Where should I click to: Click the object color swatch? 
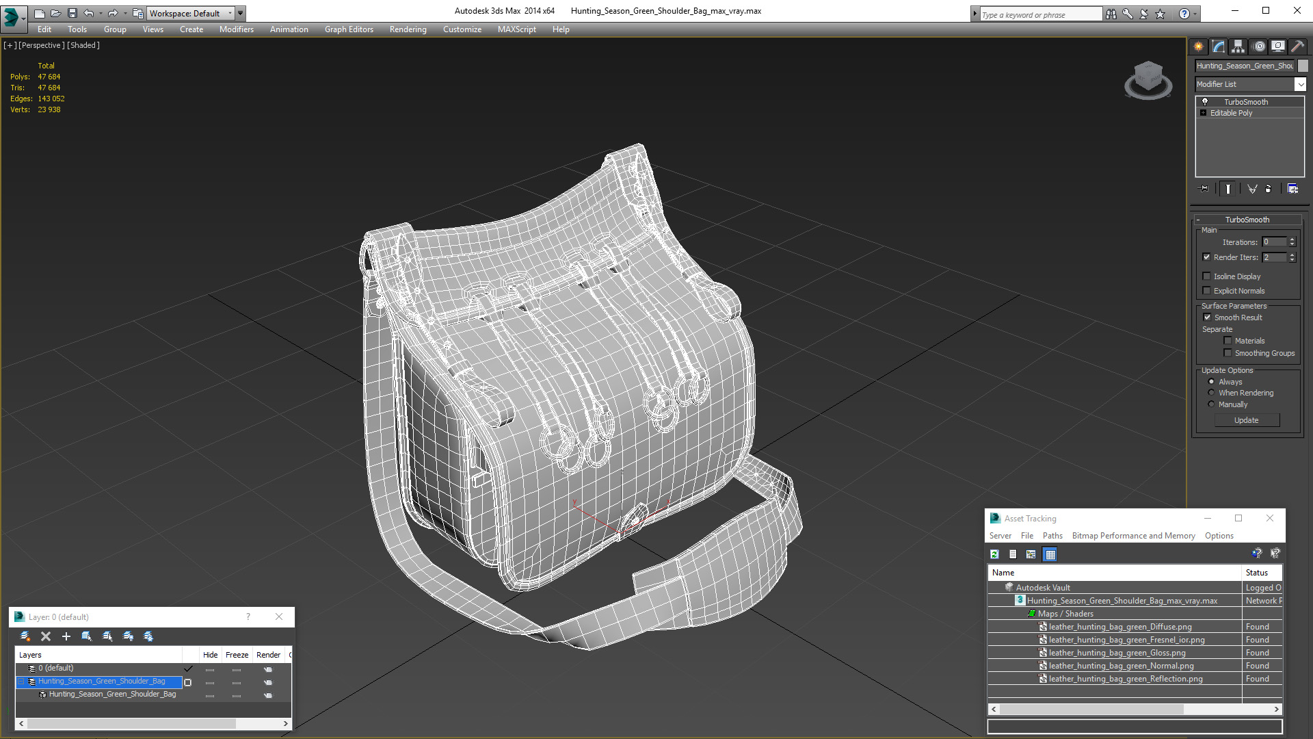tap(1303, 66)
